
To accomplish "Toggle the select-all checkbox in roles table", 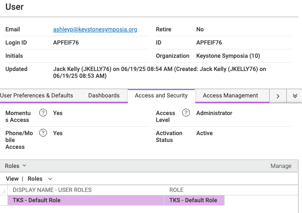I will pyautogui.click(x=4, y=190).
